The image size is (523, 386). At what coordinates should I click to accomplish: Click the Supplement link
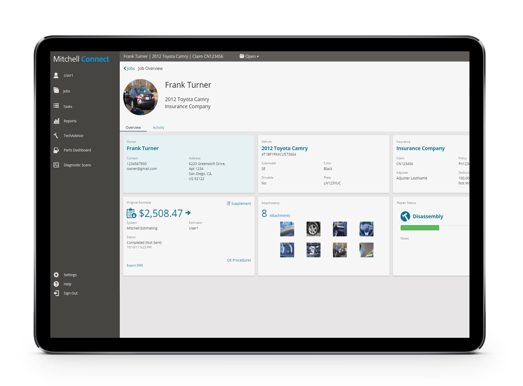tap(241, 204)
